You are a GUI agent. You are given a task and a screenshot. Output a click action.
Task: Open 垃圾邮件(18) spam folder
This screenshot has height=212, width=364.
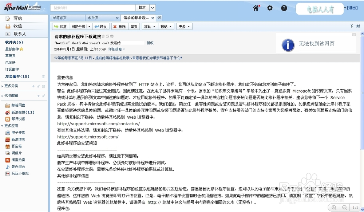(17, 76)
